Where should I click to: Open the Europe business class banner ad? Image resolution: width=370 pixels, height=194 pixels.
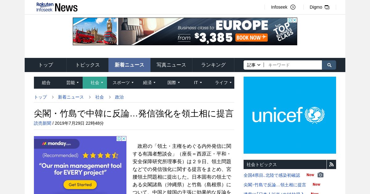185,31
